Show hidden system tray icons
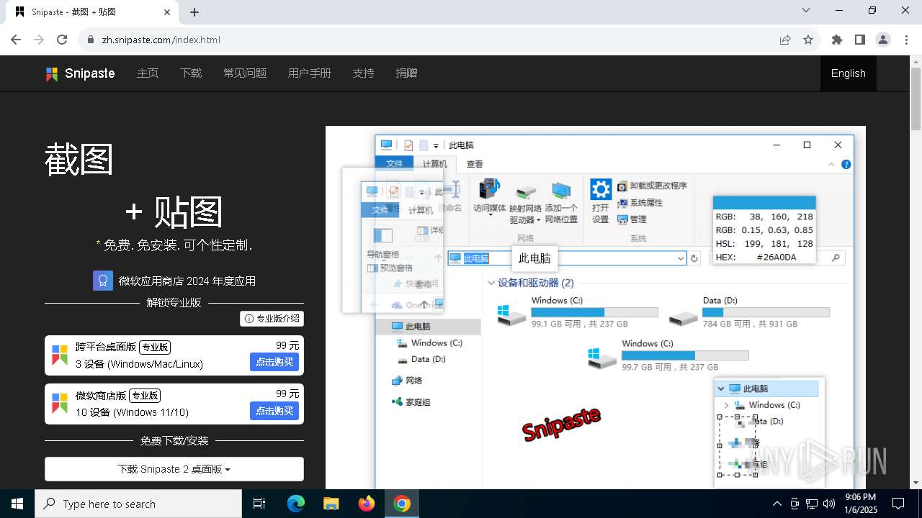The height and width of the screenshot is (518, 922). (776, 504)
